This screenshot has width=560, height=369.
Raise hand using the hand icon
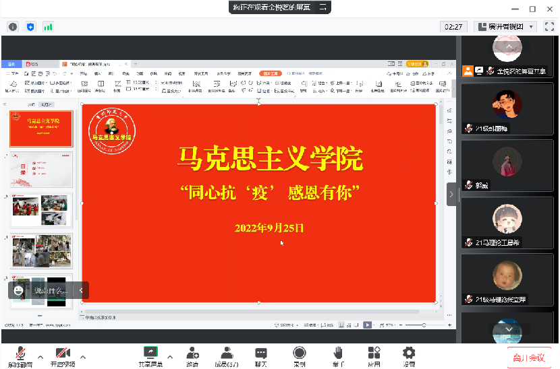338,354
